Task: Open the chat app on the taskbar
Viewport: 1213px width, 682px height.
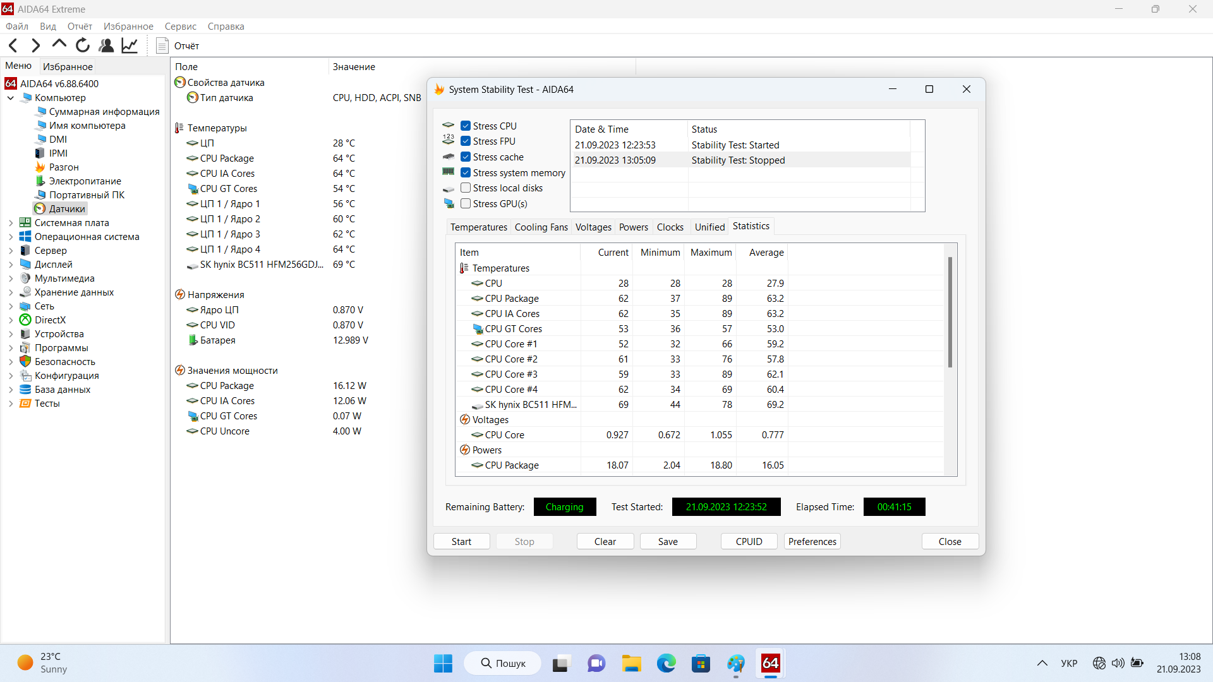Action: tap(596, 663)
